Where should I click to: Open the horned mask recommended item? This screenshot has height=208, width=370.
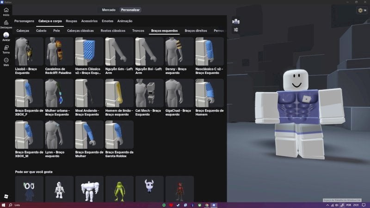[149, 190]
